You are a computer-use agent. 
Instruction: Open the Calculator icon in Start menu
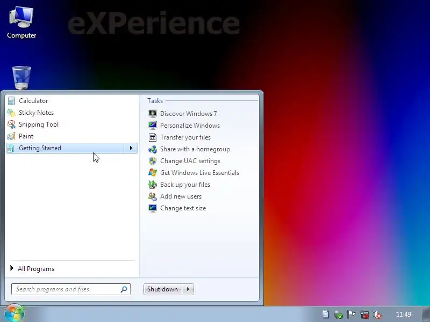point(11,101)
